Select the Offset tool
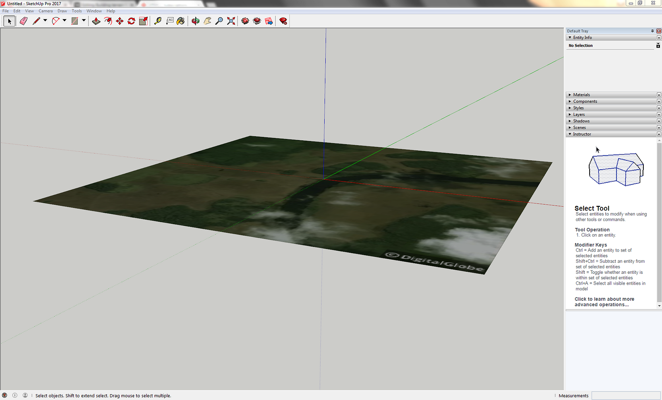 click(108, 21)
